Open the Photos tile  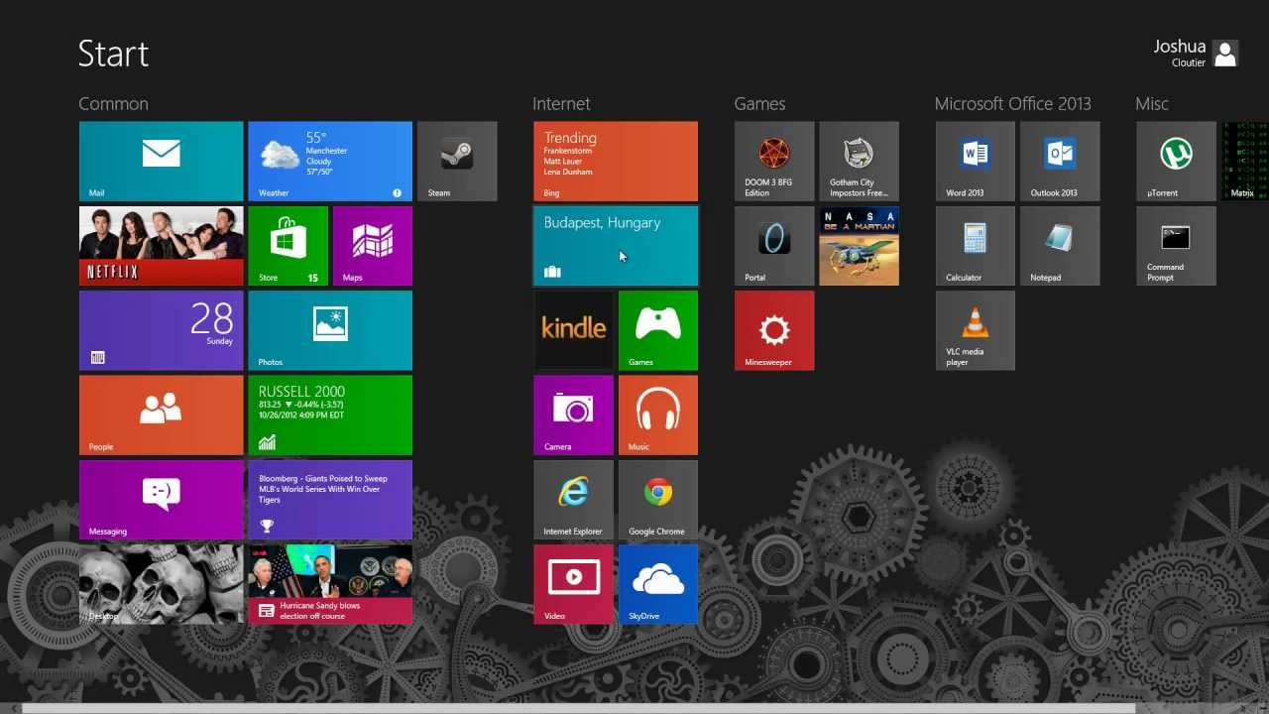click(x=330, y=330)
